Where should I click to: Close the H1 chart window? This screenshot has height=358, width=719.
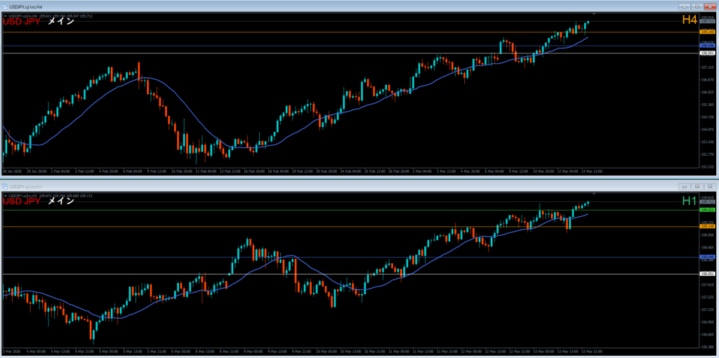point(709,187)
